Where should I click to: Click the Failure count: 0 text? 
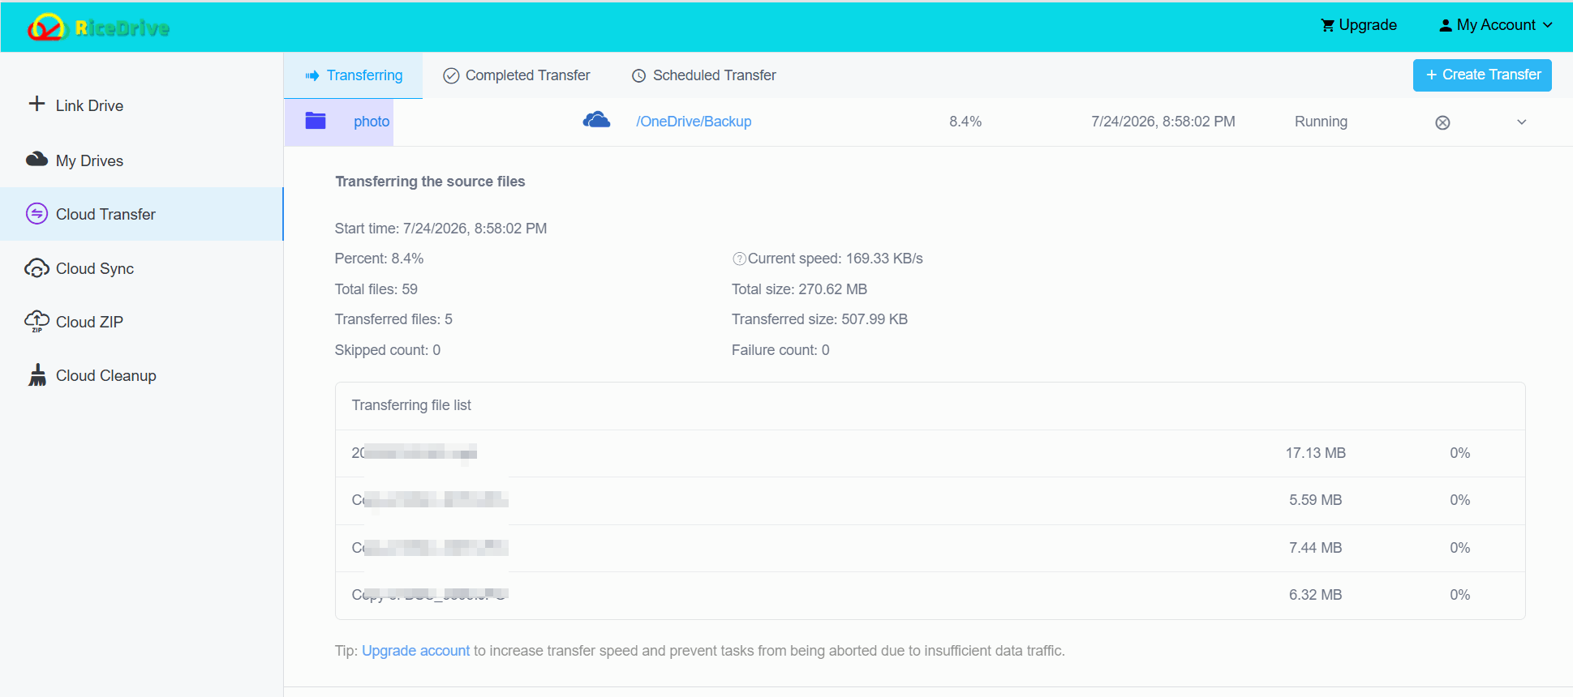pos(780,350)
